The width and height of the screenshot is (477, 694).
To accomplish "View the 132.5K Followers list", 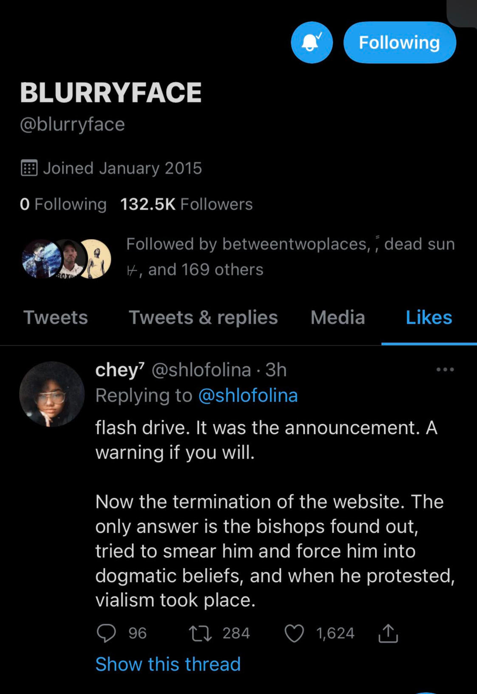I will point(186,204).
